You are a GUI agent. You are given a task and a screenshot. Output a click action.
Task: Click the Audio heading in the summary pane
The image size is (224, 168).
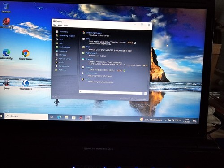tap(88, 79)
